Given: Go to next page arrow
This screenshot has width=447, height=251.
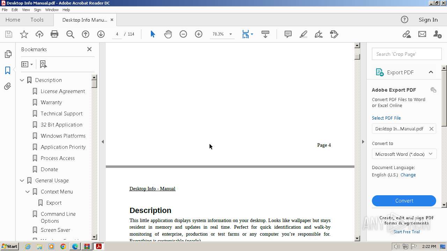Looking at the screenshot, I should point(101,34).
